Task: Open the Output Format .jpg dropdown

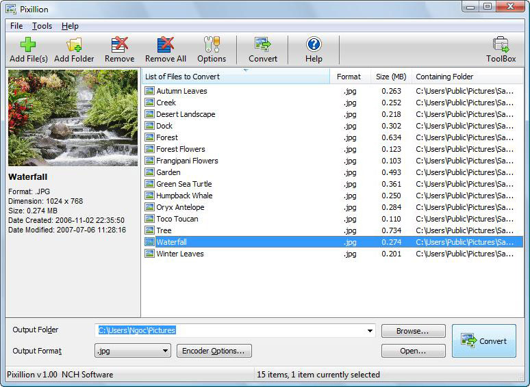Action: pyautogui.click(x=133, y=351)
